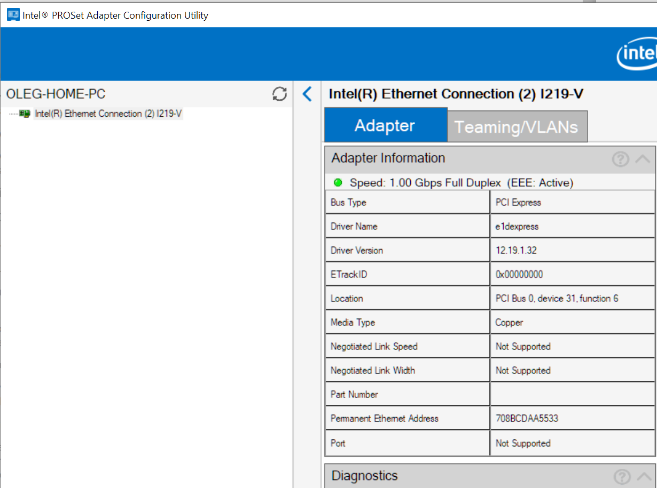Open help for Diagnostics section
657x488 pixels.
tap(621, 476)
